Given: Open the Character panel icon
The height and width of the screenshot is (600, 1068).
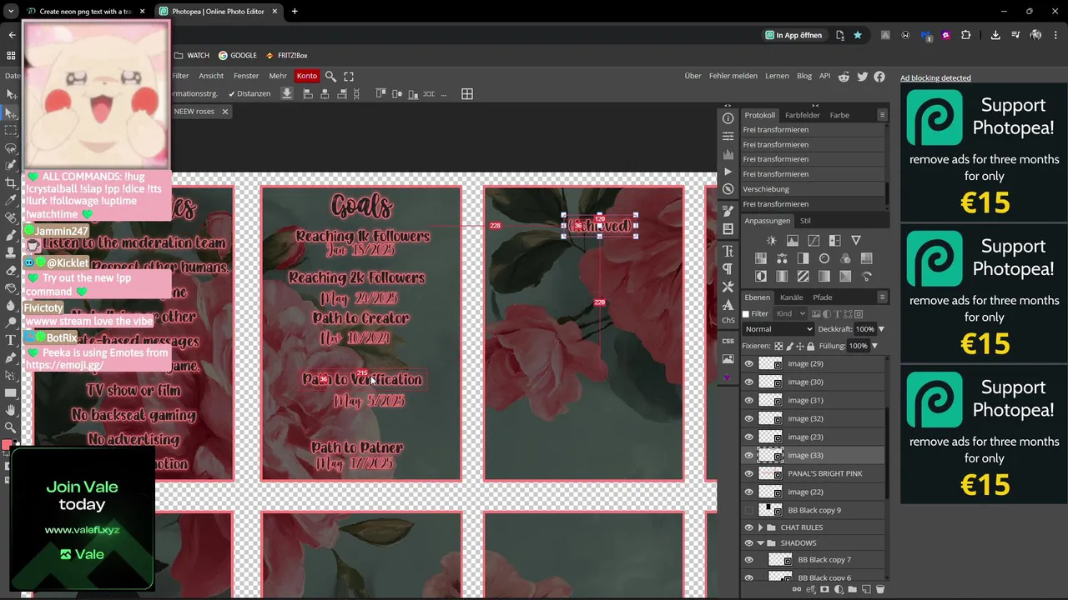Looking at the screenshot, I should 728,251.
